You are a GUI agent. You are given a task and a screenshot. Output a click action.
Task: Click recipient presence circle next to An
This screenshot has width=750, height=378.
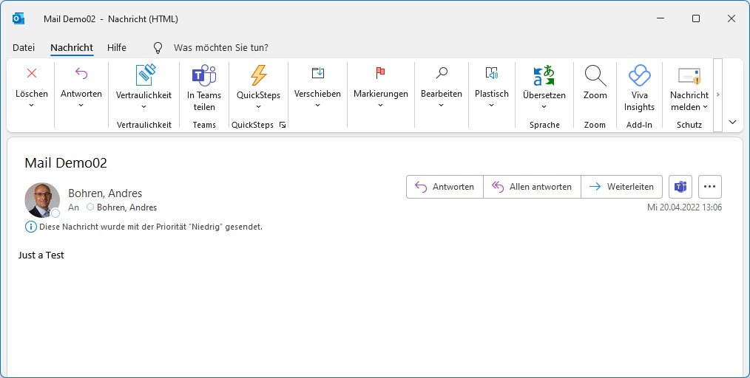tap(90, 207)
